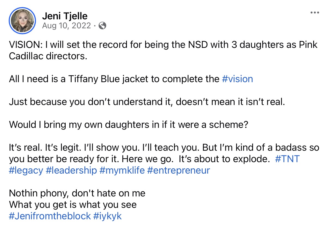Click the "Nothin phony, don't hate on me" line

77,193
